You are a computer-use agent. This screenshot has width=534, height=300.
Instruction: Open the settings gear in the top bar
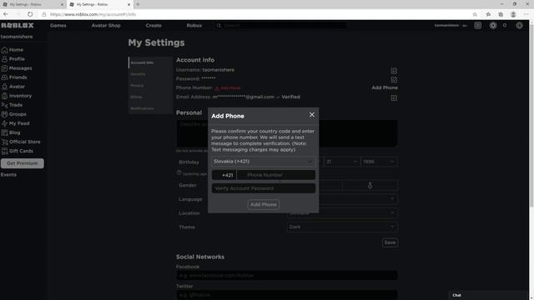pos(519,26)
